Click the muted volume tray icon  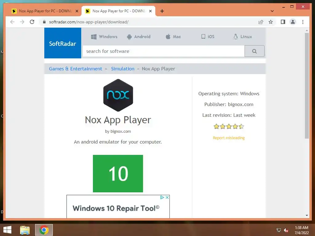pos(286,230)
